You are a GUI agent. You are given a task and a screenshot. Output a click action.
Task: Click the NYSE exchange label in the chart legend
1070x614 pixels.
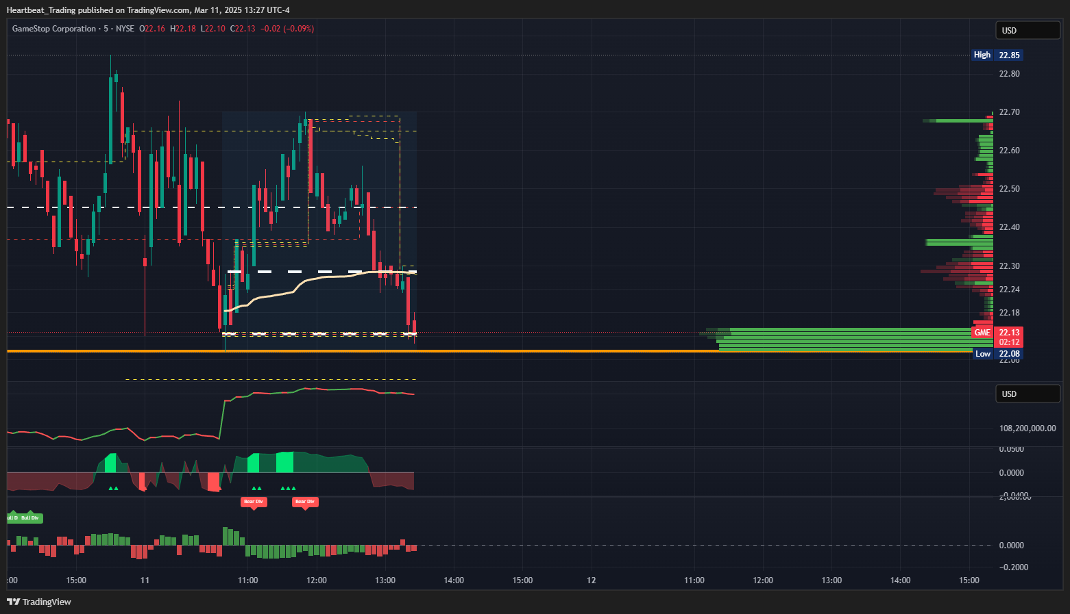(x=125, y=29)
